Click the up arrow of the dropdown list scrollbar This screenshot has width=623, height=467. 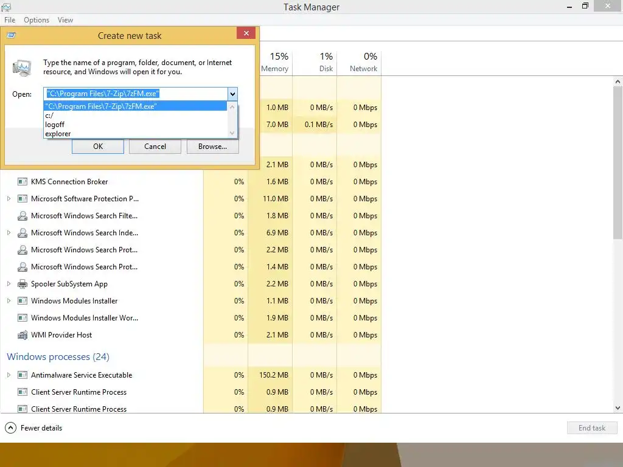232,106
